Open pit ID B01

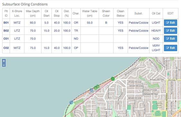[x=6, y=23]
